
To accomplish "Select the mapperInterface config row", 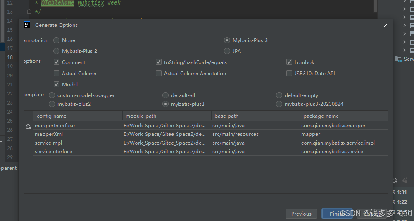I will pos(211,126).
